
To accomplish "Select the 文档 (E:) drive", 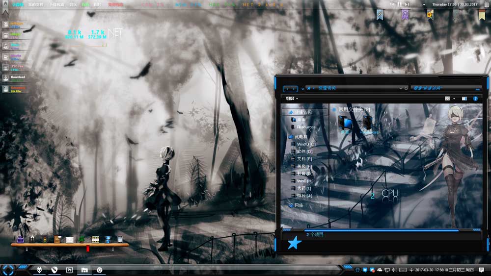I will 301,159.
